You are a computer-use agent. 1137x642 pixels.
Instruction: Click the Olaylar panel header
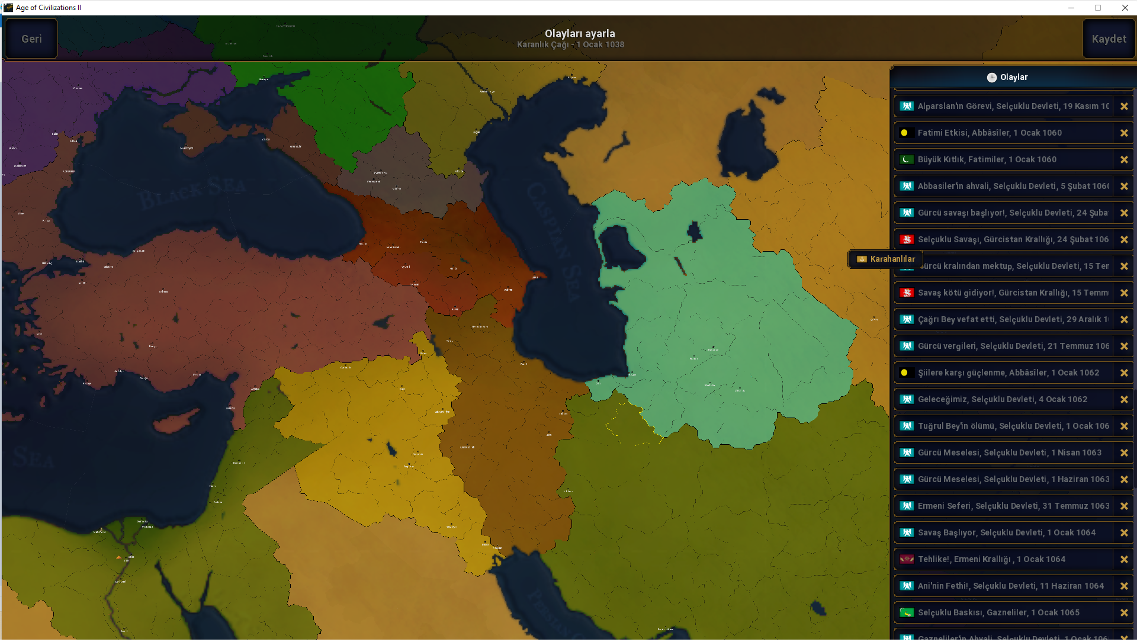tap(1013, 78)
